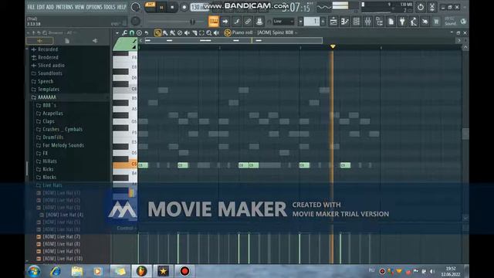Open the Mixer icon
The height and width of the screenshot is (278, 494).
tap(367, 22)
